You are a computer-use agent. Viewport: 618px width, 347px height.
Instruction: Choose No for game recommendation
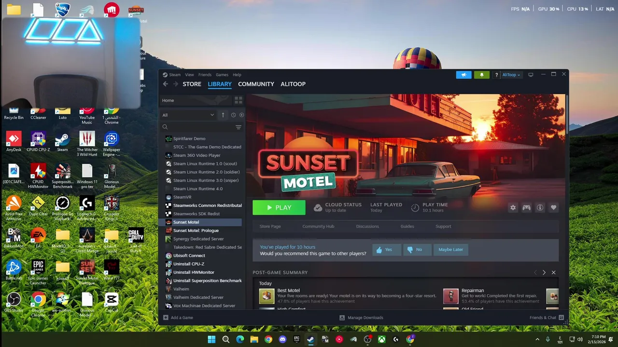417,250
